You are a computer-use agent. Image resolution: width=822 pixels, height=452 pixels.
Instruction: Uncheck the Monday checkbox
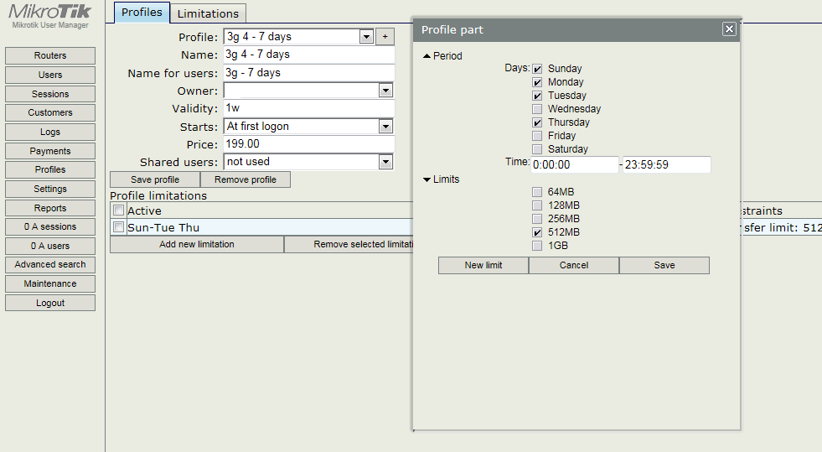click(x=537, y=82)
